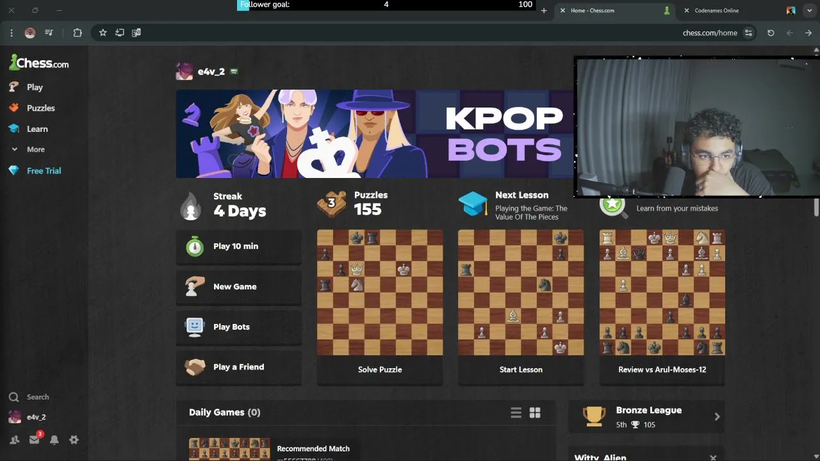This screenshot has width=820, height=461.
Task: Click the Learn from your mistakes icon
Action: tap(612, 206)
